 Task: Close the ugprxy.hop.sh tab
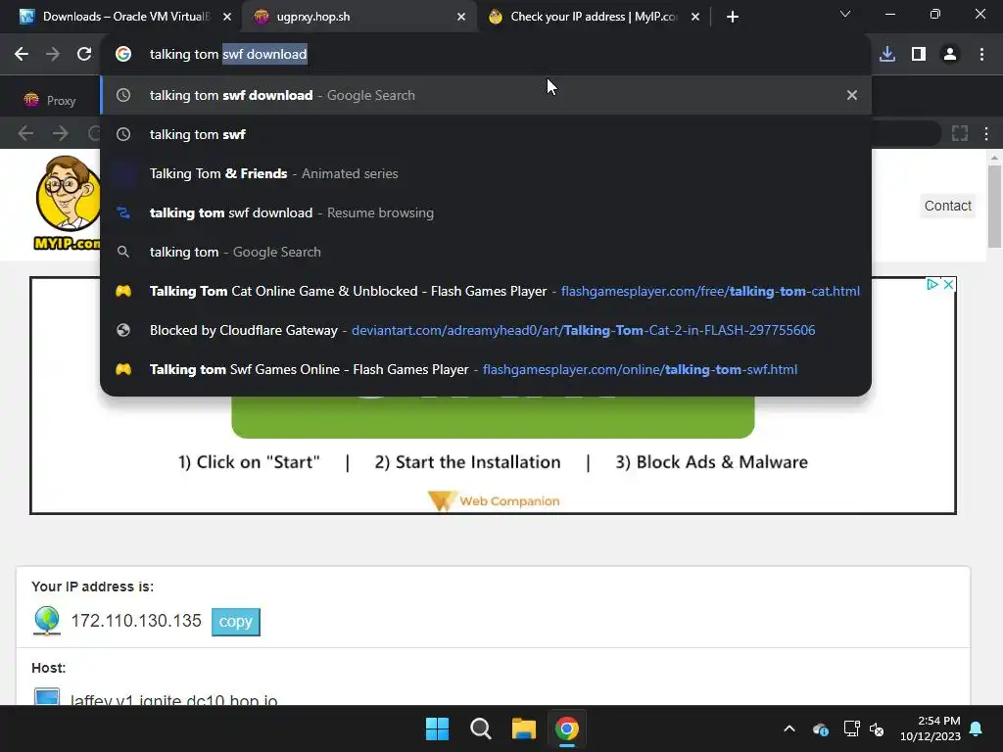tap(461, 17)
